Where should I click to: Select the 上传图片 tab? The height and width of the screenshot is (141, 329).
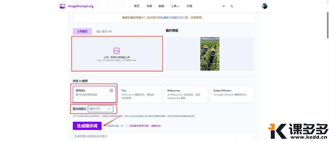(x=82, y=31)
